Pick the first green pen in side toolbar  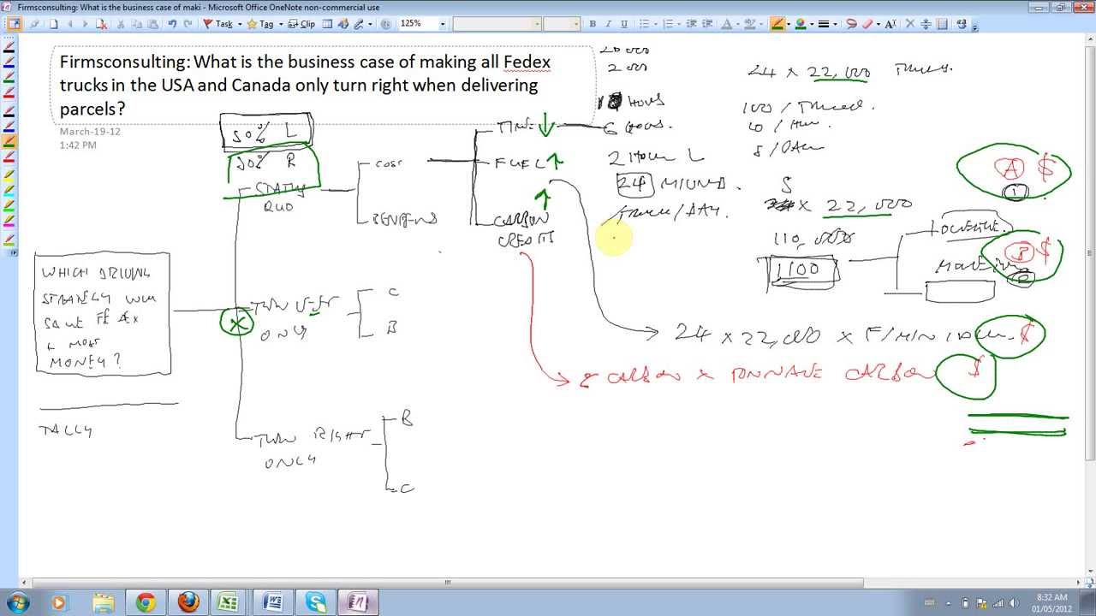[x=9, y=78]
